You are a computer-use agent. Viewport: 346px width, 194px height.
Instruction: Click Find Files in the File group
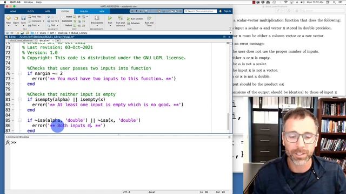35,17
